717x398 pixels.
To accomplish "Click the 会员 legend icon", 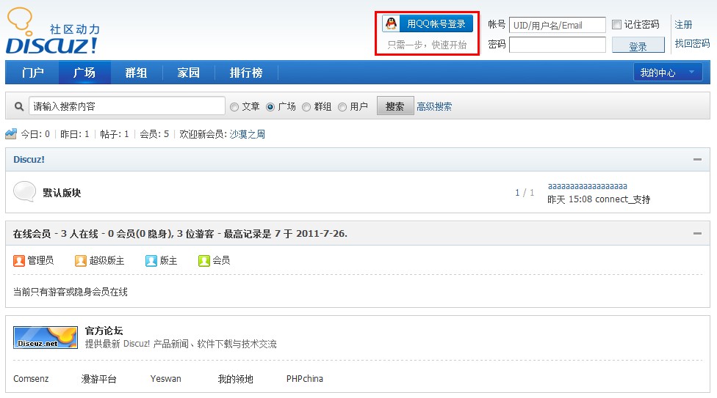I will click(x=203, y=261).
